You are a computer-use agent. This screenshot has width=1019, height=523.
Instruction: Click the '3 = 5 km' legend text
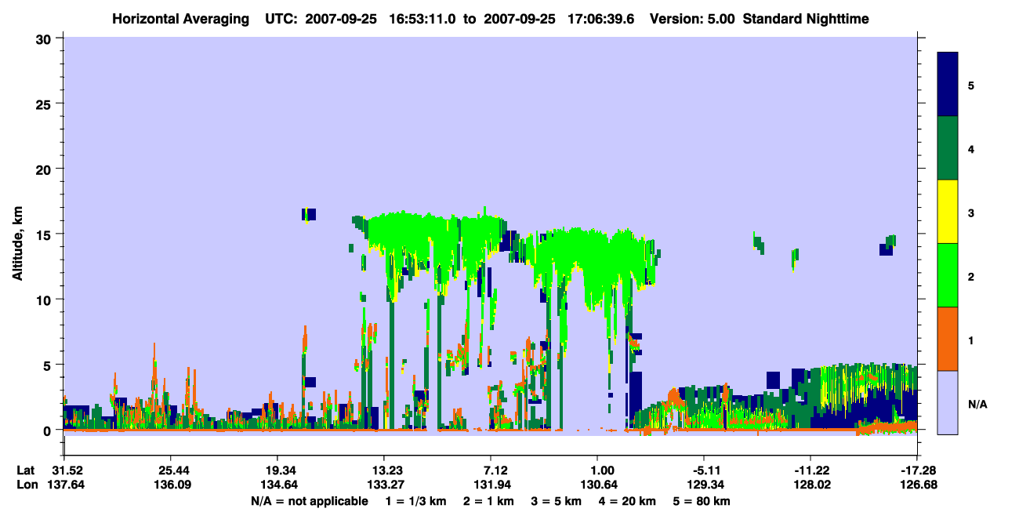coord(557,501)
